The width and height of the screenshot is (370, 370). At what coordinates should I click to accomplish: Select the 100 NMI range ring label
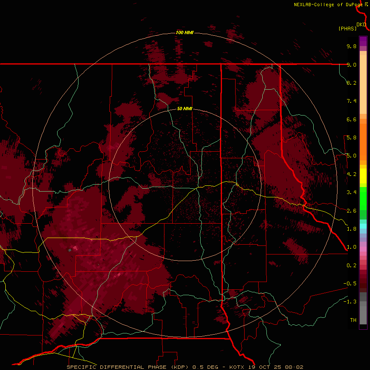coord(185,32)
